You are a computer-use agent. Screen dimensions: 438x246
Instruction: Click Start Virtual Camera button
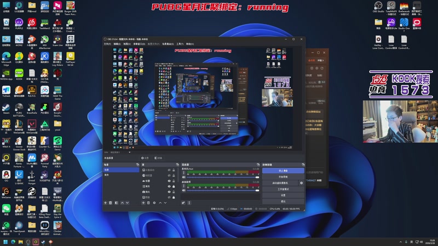click(x=280, y=183)
